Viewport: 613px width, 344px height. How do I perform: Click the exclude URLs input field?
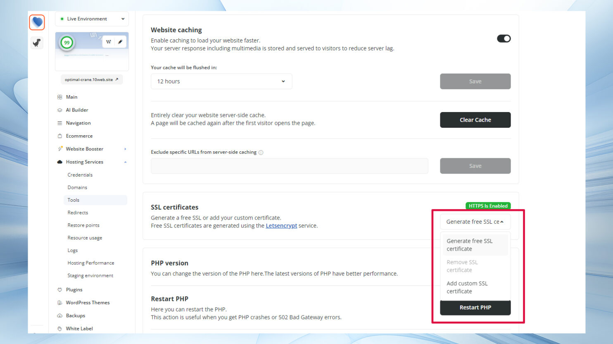(x=289, y=166)
